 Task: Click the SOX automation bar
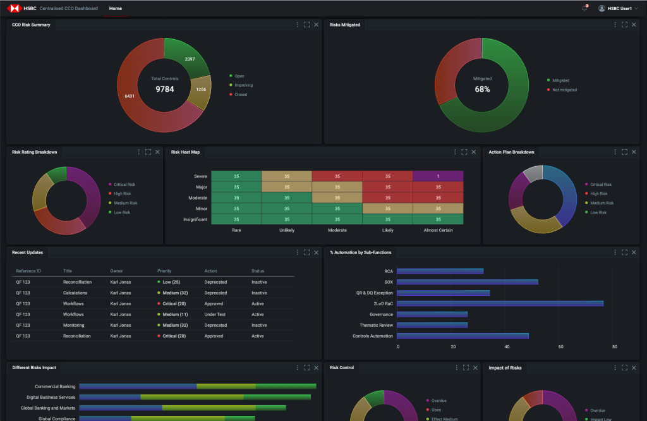(468, 282)
